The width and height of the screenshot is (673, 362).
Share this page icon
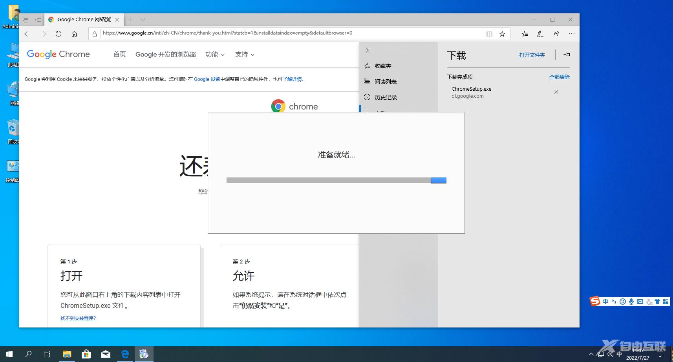click(x=556, y=34)
